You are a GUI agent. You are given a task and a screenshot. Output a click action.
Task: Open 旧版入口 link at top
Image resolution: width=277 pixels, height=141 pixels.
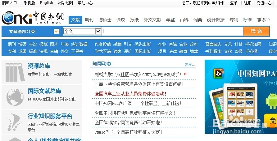(x=10, y=3)
